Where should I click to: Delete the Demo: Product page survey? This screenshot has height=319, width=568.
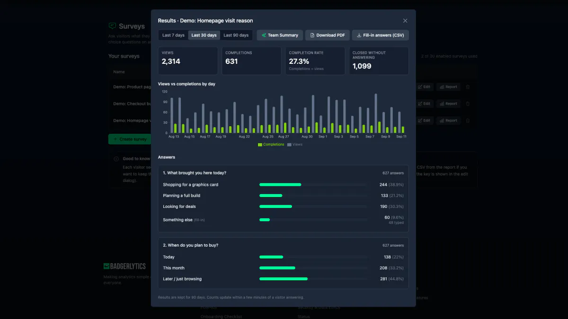click(x=468, y=87)
